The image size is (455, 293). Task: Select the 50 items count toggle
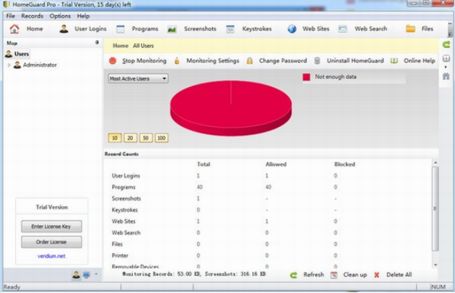pos(145,138)
